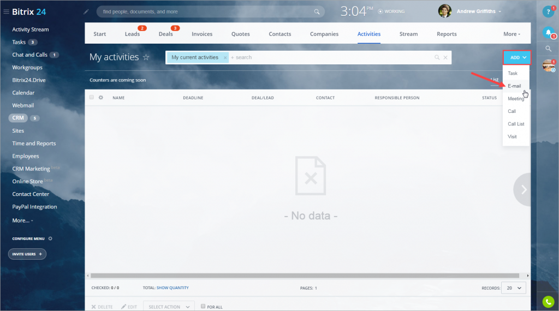Click the Edit action button
The height and width of the screenshot is (311, 559).
click(x=129, y=307)
